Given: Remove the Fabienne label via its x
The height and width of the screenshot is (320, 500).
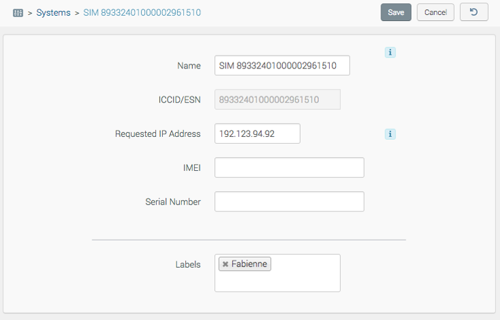Looking at the screenshot, I should [x=225, y=264].
